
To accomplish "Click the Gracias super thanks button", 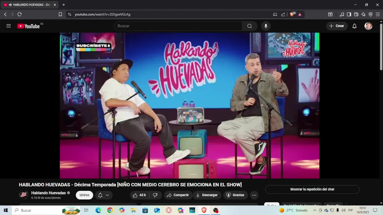I will click(x=235, y=195).
